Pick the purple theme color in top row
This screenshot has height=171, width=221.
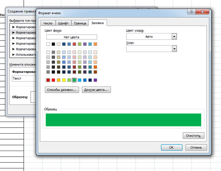[x=85, y=44]
